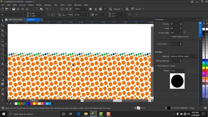Click the vertical scrollbar down arrow
Screen dimensions: 208x117
point(152,98)
